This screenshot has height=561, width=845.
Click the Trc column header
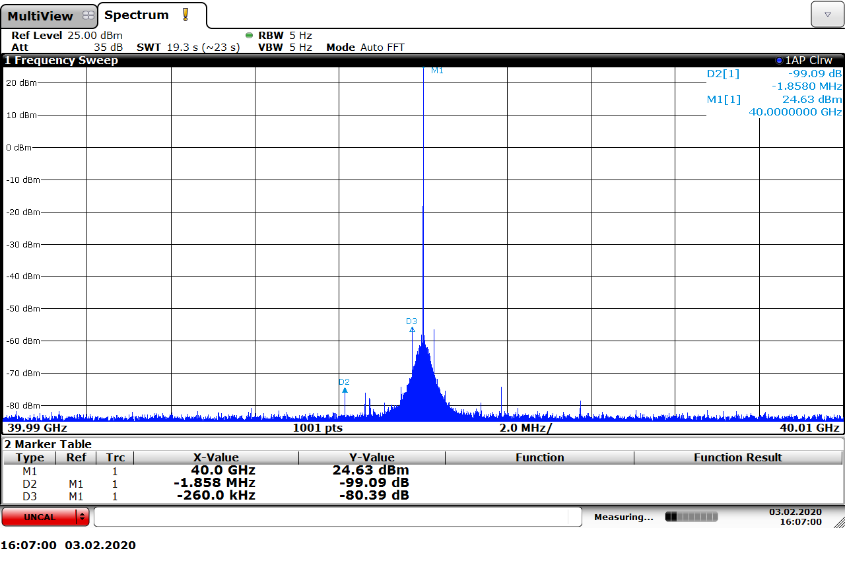pyautogui.click(x=116, y=457)
